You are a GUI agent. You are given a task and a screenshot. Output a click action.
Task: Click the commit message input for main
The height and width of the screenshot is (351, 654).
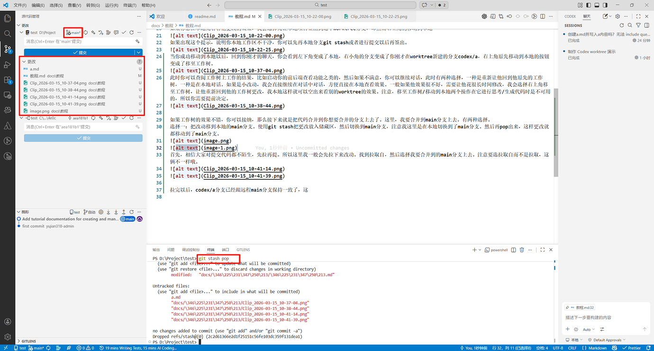coord(83,42)
